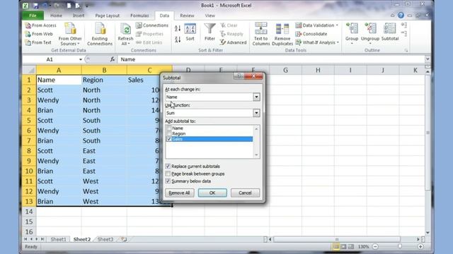The width and height of the screenshot is (453, 254).
Task: Switch to View ribbon tab
Action: [x=210, y=16]
